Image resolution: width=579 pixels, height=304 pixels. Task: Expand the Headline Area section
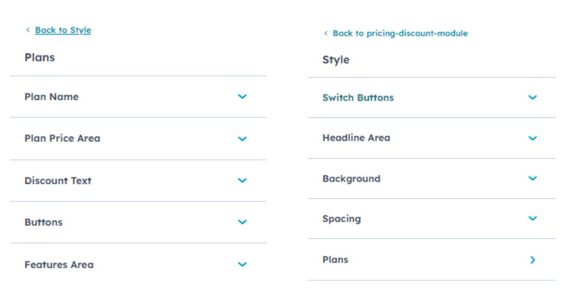(533, 138)
